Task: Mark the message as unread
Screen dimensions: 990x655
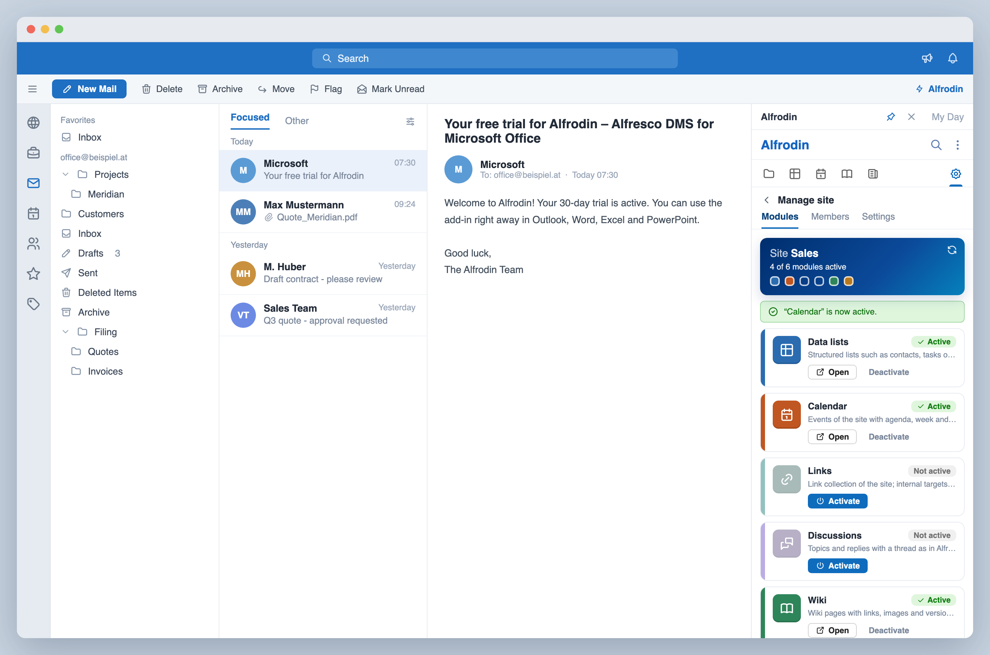Action: [x=391, y=89]
